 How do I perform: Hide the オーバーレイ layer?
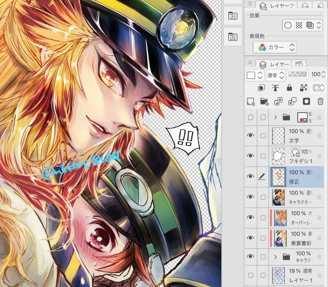click(250, 217)
